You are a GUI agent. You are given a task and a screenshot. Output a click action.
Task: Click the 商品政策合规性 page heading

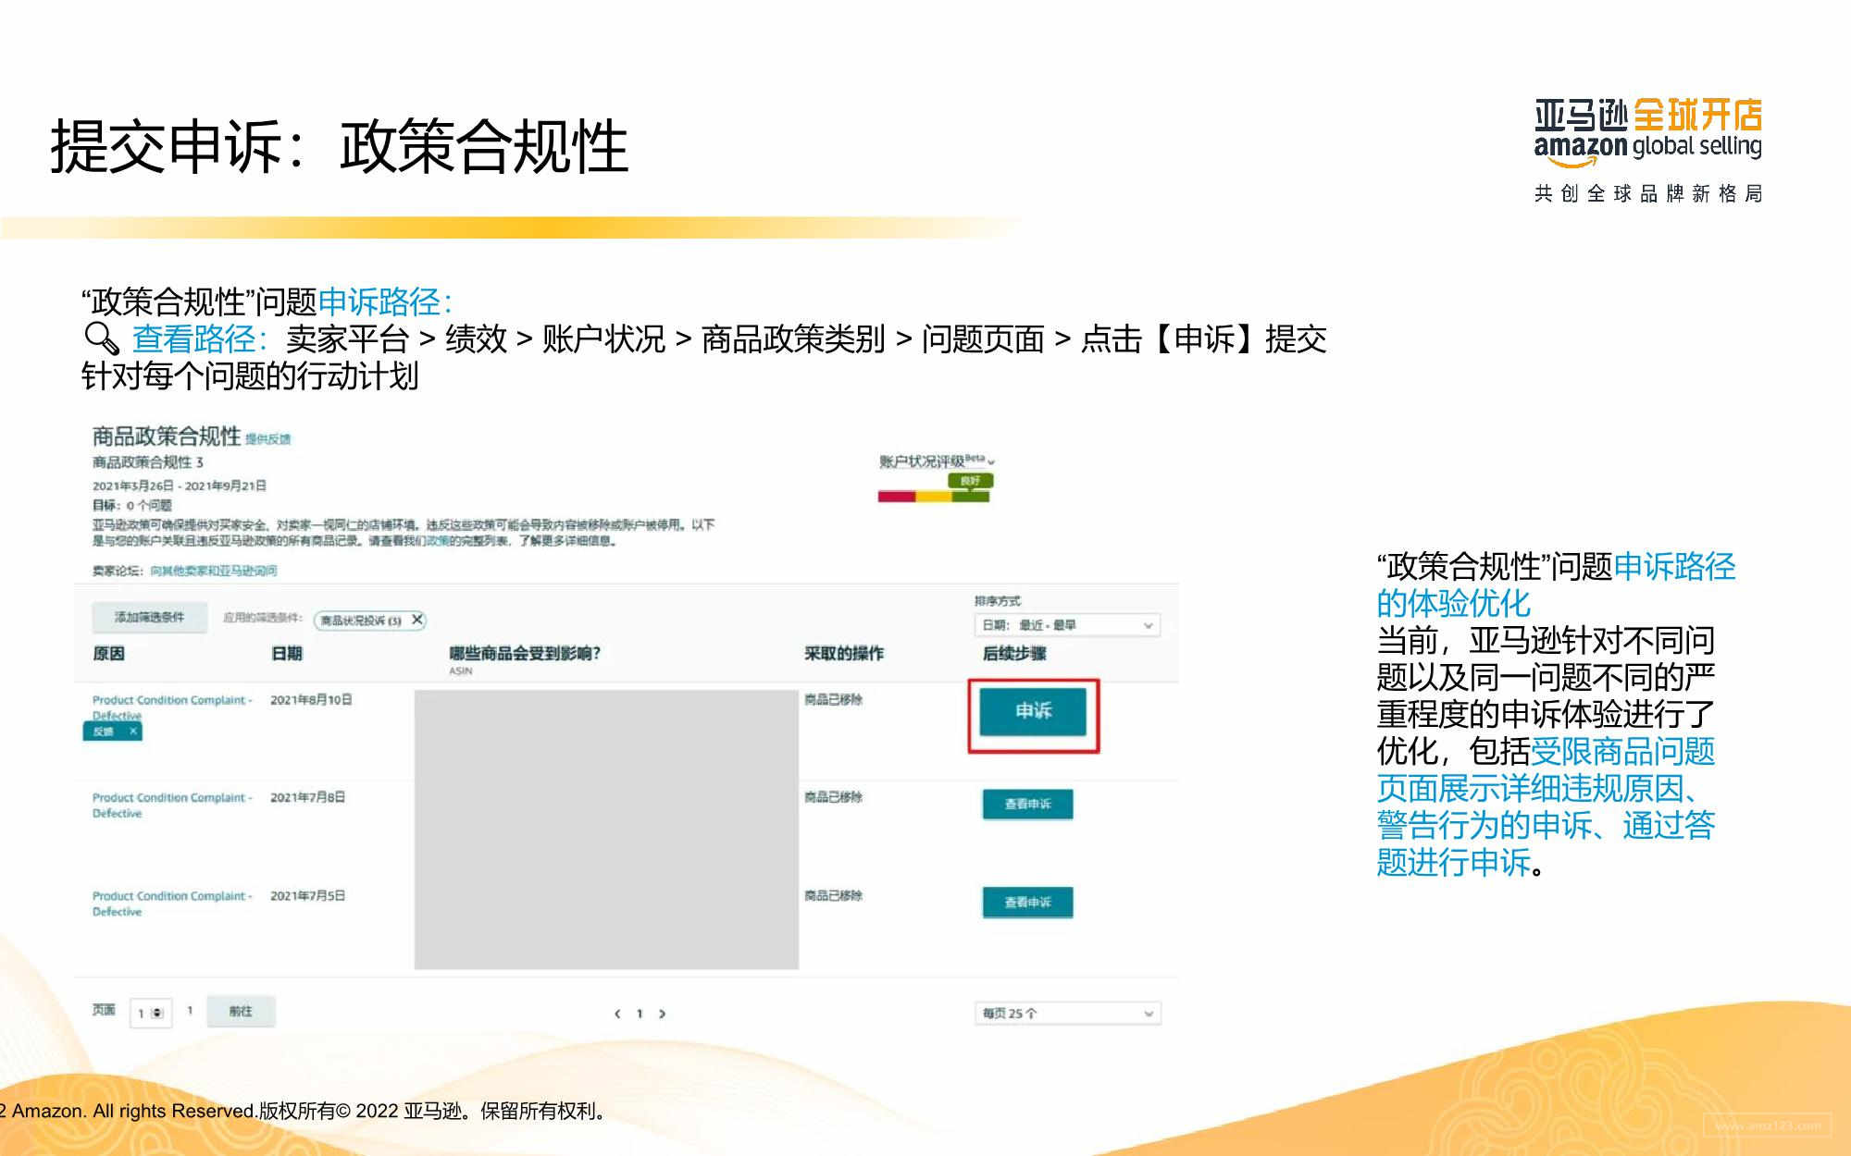[167, 437]
